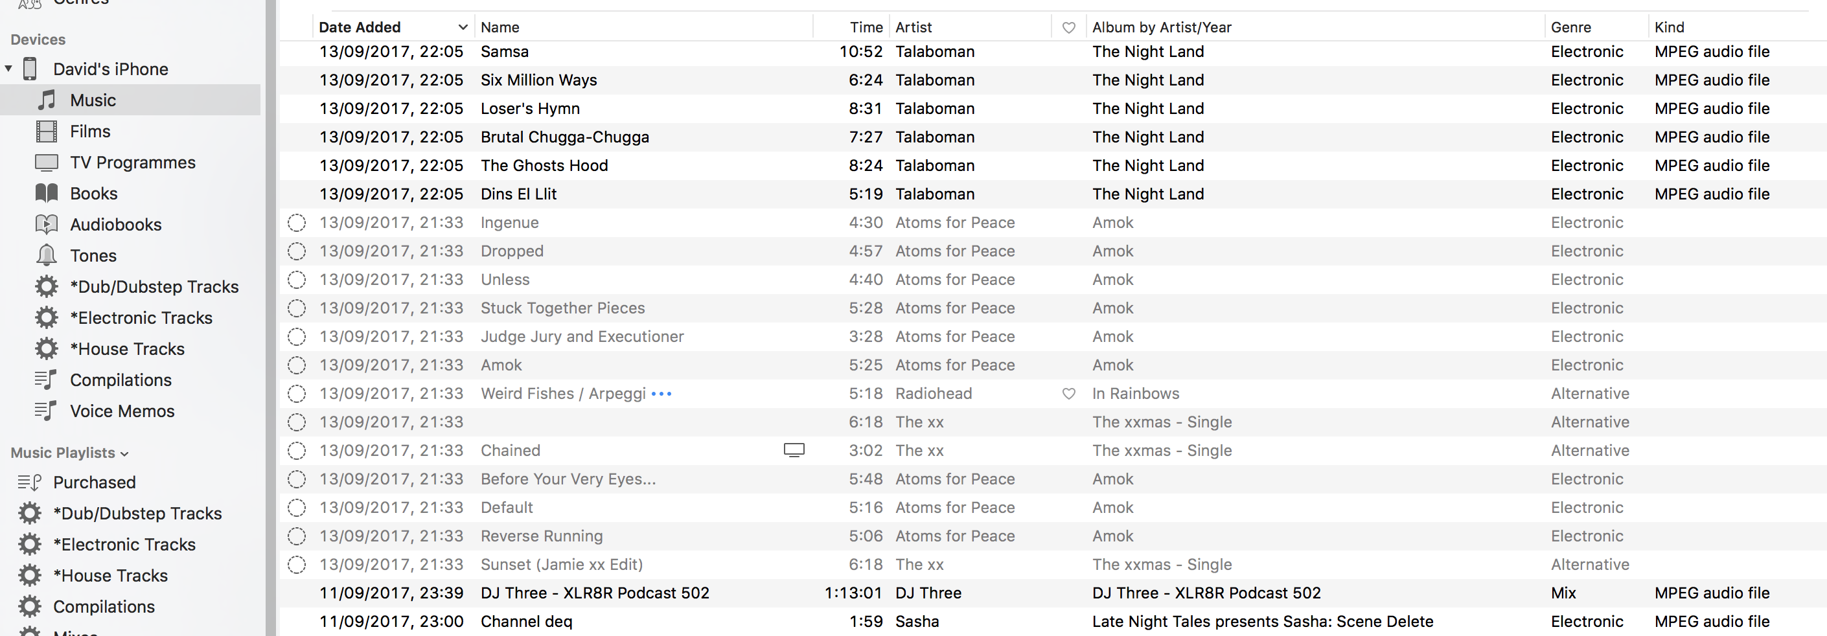Image resolution: width=1827 pixels, height=636 pixels.
Task: Click gear icon for Music Playlists Compilations
Action: pyautogui.click(x=30, y=606)
